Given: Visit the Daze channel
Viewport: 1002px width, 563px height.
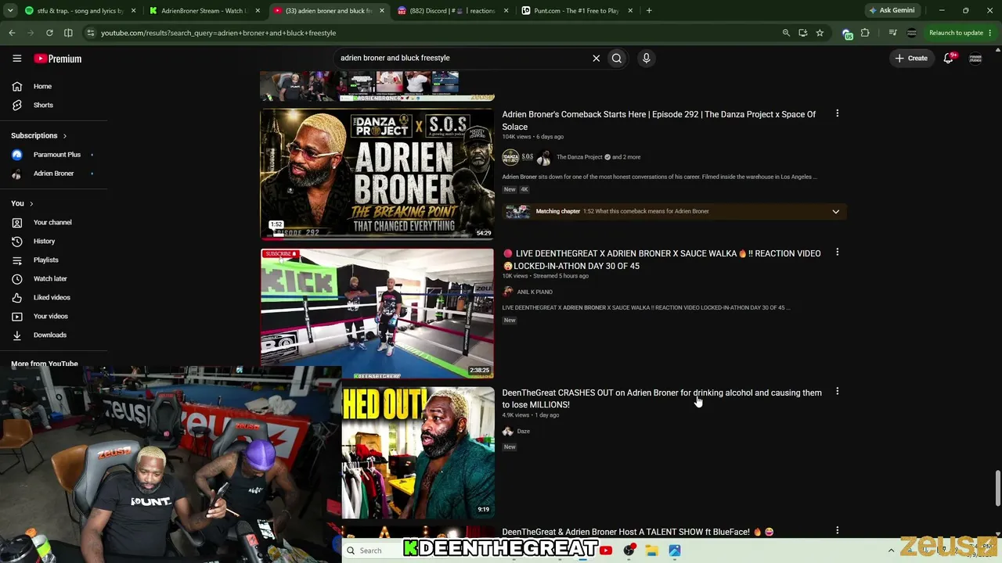Looking at the screenshot, I should (524, 431).
